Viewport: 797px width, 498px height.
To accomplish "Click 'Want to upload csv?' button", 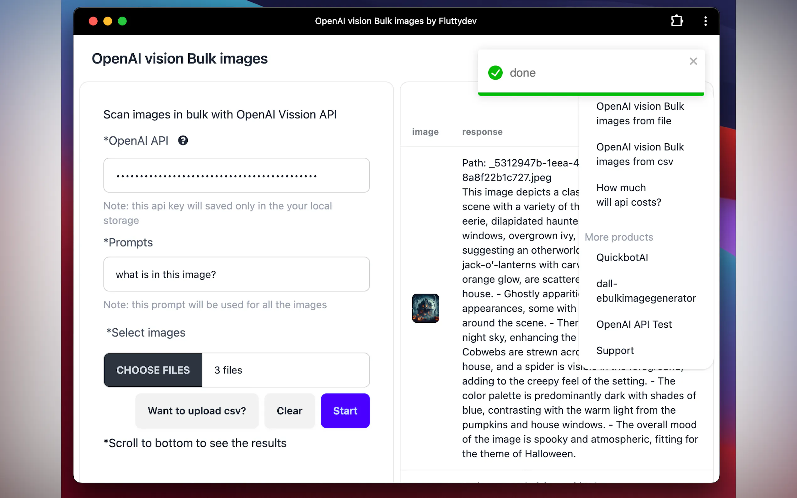I will click(x=197, y=411).
